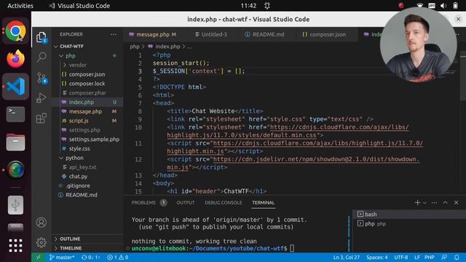Screen dimensions: 466x262
Task: Open settings.sample.php in the explorer
Action: (x=94, y=139)
